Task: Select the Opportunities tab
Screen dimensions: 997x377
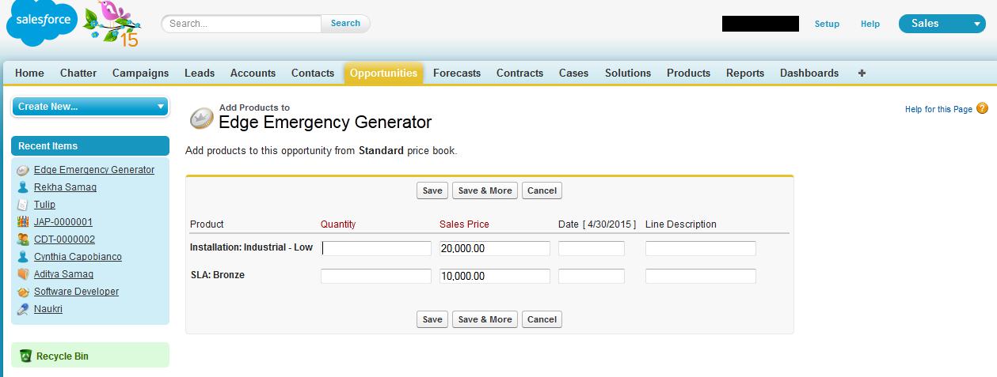Action: [x=383, y=73]
